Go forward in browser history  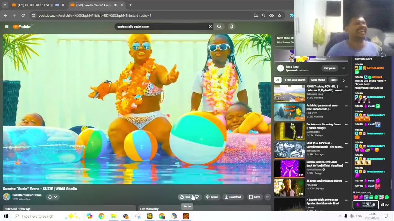coord(14,15)
